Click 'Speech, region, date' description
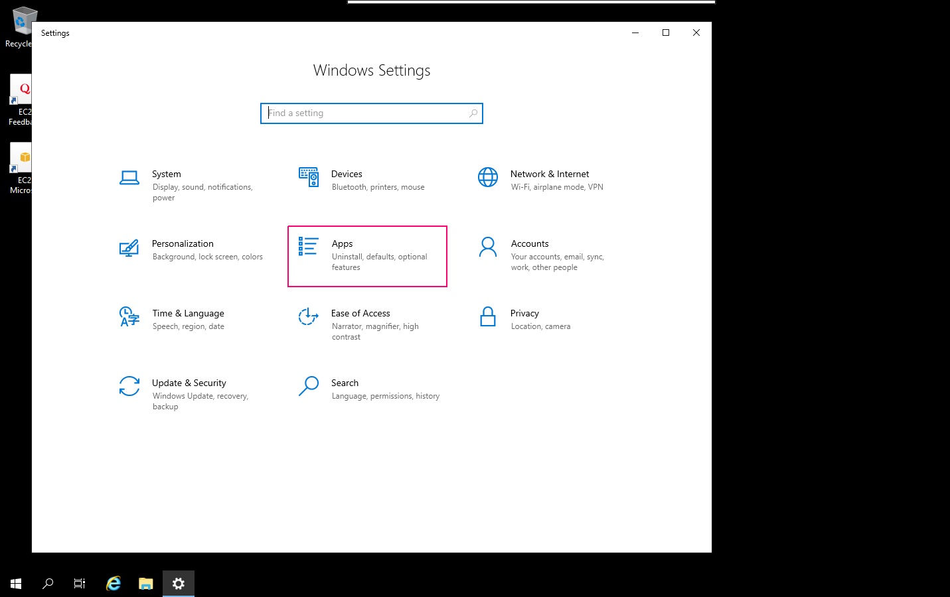The height and width of the screenshot is (597, 950). pyautogui.click(x=189, y=326)
